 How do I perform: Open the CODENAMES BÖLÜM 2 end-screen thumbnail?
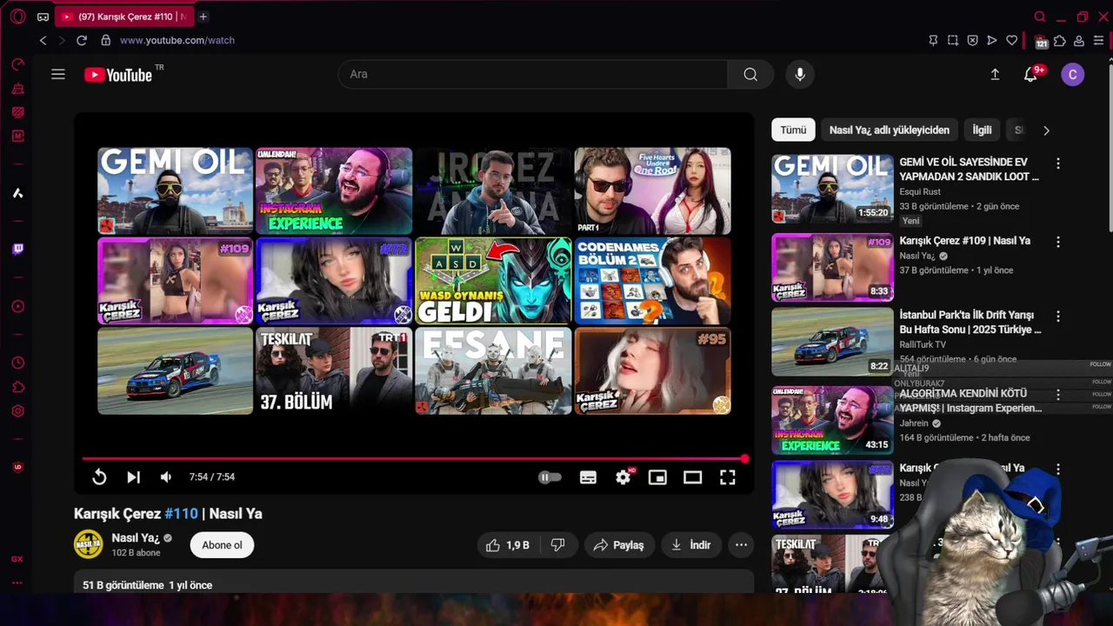coord(652,281)
